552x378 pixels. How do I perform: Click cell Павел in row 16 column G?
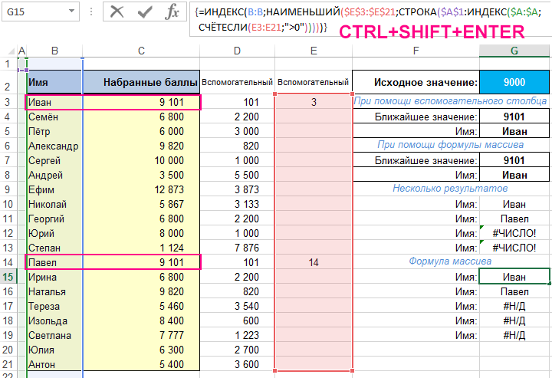(514, 291)
